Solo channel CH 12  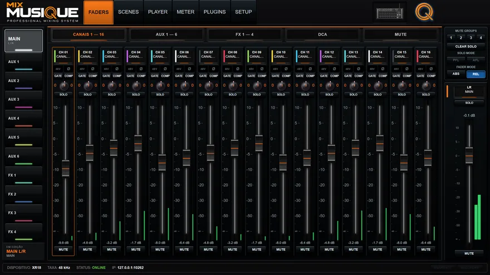[329, 94]
